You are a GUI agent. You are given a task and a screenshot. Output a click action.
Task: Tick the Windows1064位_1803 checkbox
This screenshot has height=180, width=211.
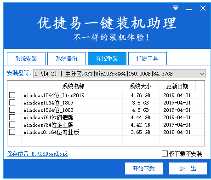coord(12,110)
